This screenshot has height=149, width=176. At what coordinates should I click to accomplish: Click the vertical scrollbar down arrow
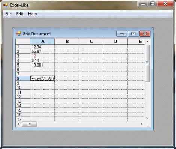coord(148,118)
